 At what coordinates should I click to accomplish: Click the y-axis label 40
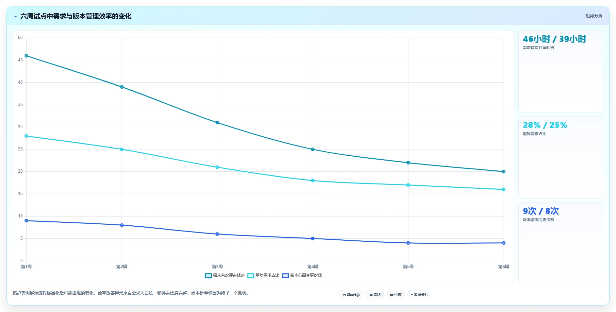(20, 82)
